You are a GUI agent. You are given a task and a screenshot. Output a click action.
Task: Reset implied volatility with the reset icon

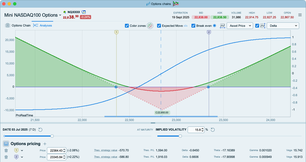tap(213, 129)
